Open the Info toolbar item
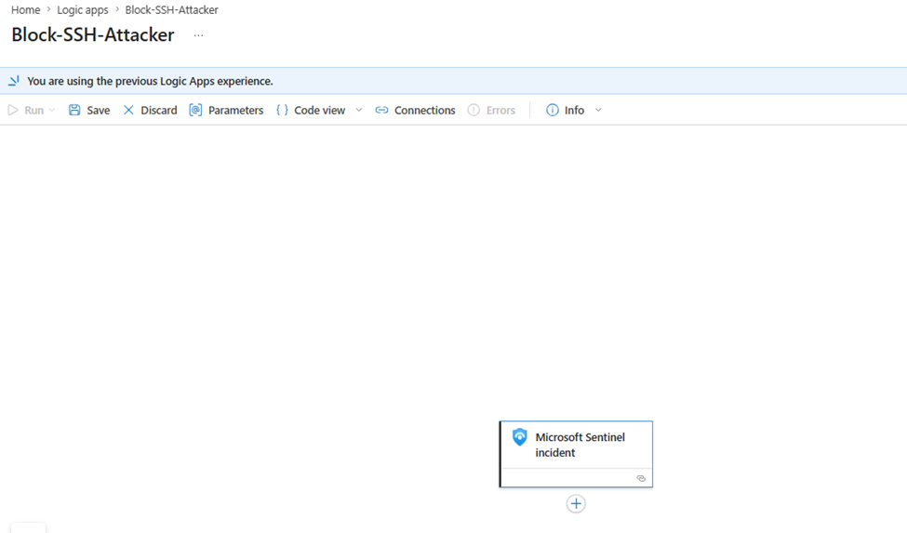The width and height of the screenshot is (907, 533). point(574,110)
